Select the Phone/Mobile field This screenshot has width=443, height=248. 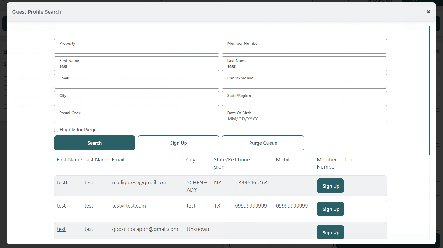(x=304, y=81)
